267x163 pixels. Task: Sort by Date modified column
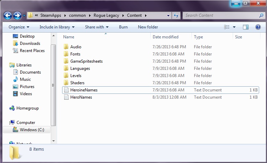pyautogui.click(x=171, y=37)
